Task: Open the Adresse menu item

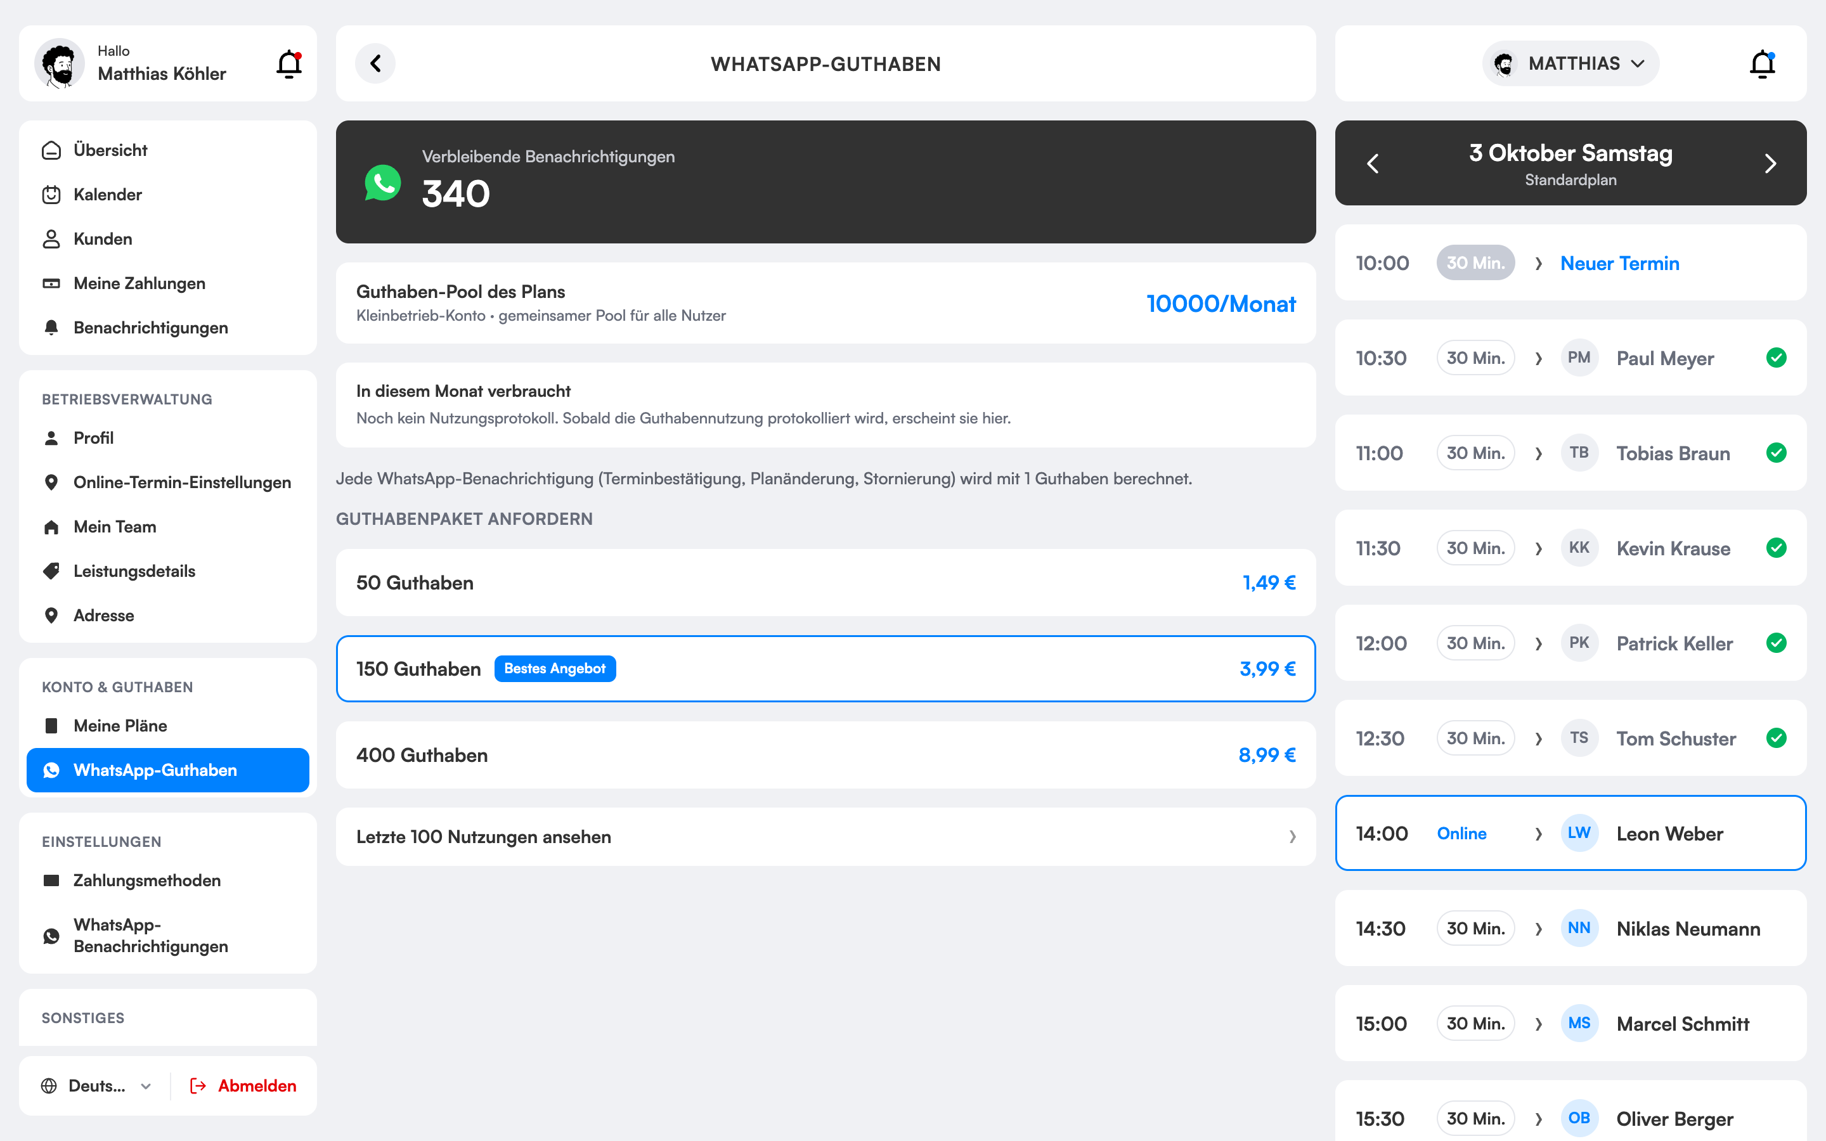Action: 167,616
